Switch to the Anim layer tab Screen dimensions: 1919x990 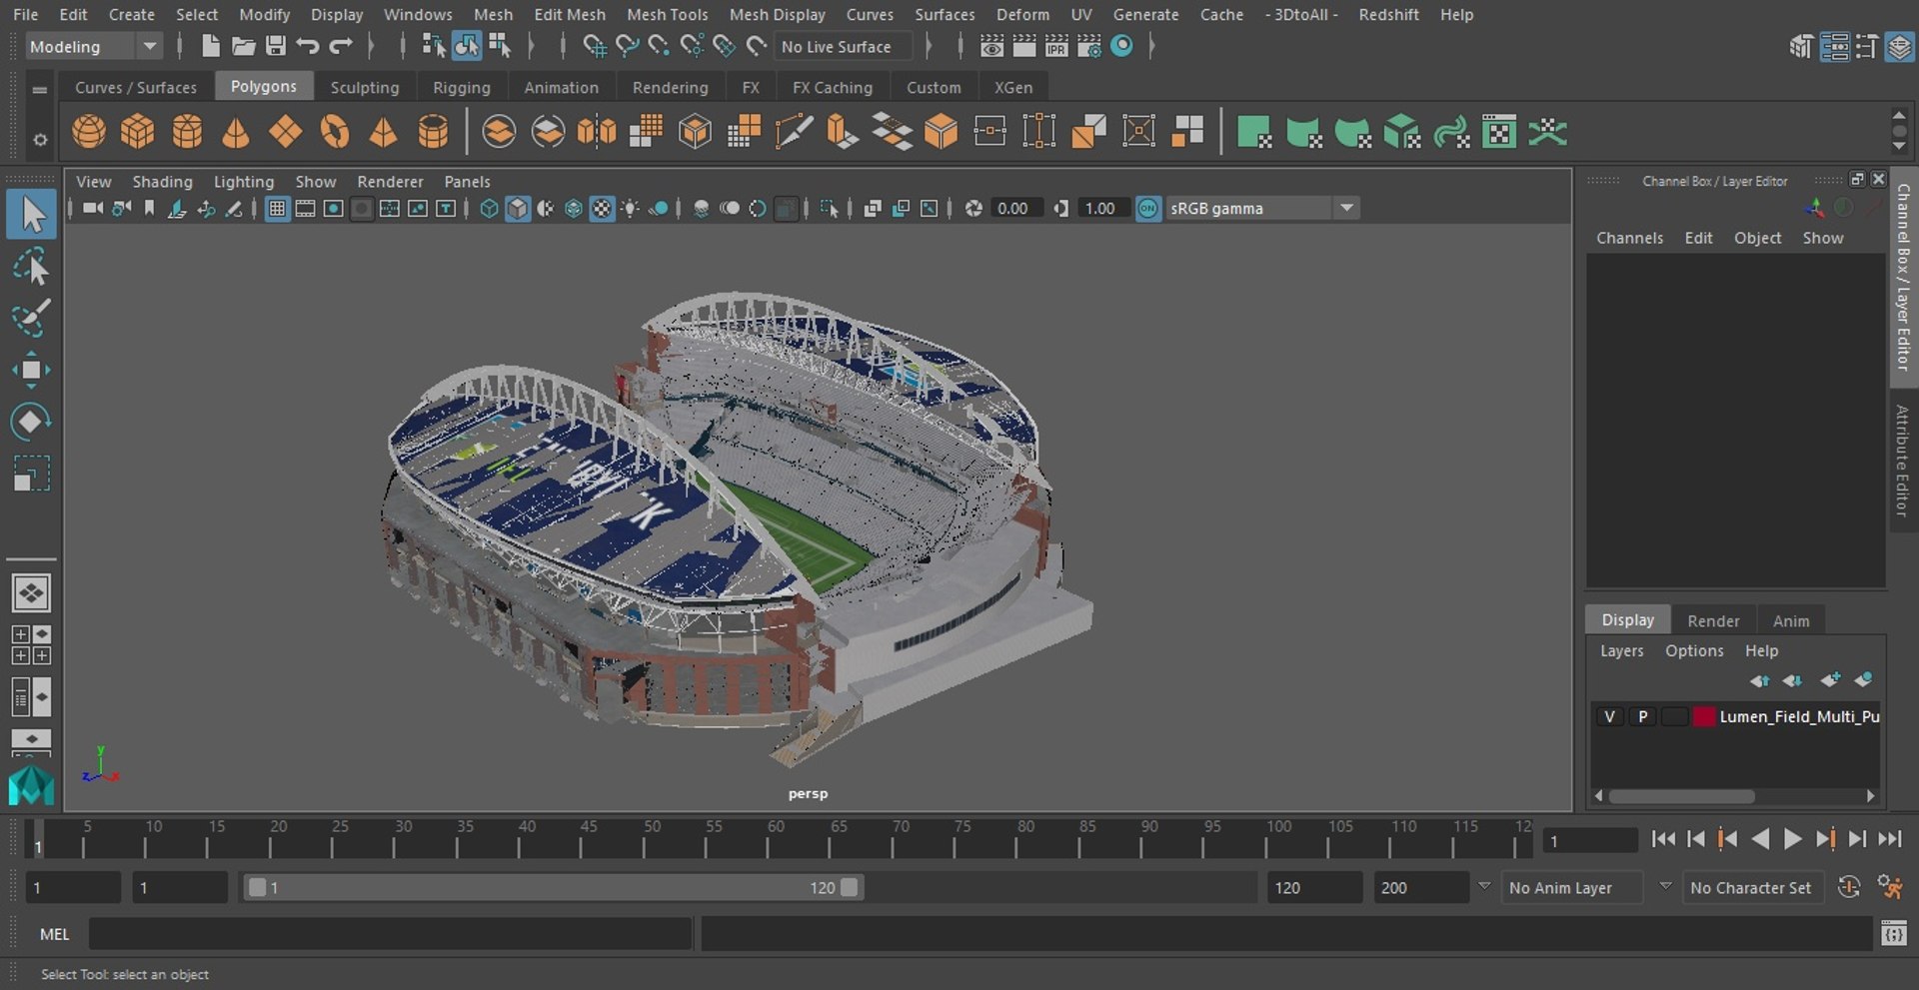tap(1791, 620)
